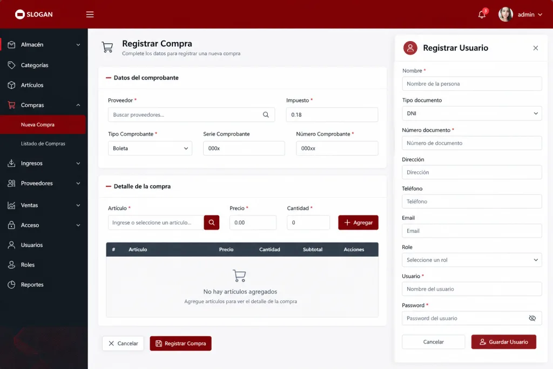Open the Seleccione un rol dropdown
The image size is (553, 369).
[472, 260]
